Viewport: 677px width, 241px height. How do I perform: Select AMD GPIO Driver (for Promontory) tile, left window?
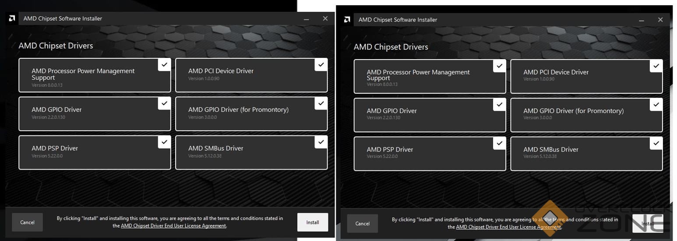[x=245, y=114]
